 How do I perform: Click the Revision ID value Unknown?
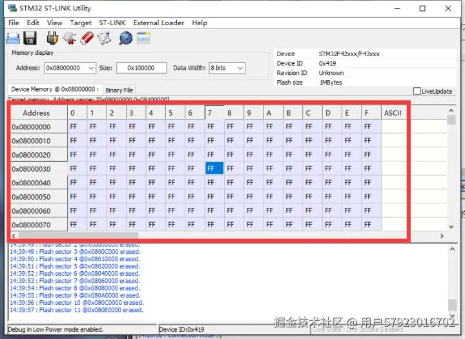pos(331,73)
